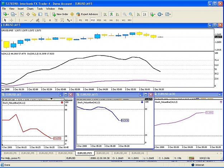Open the Expert Advisors button
Screen dimensions: 224x168
[x=87, y=14]
